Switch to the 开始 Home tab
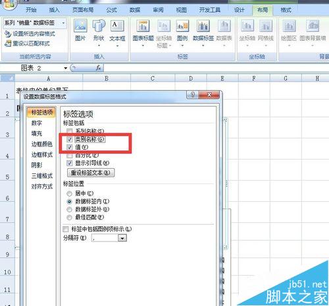 [x=31, y=10]
